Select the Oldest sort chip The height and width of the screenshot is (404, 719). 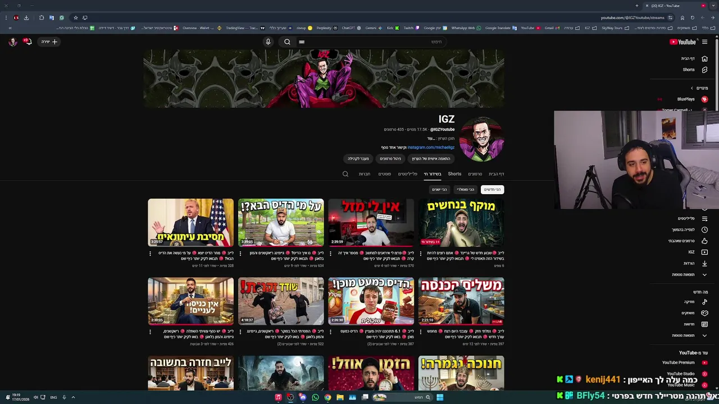[439, 190]
